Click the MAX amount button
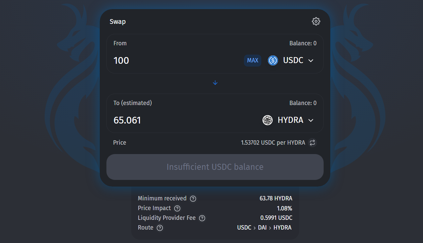 pyautogui.click(x=253, y=60)
